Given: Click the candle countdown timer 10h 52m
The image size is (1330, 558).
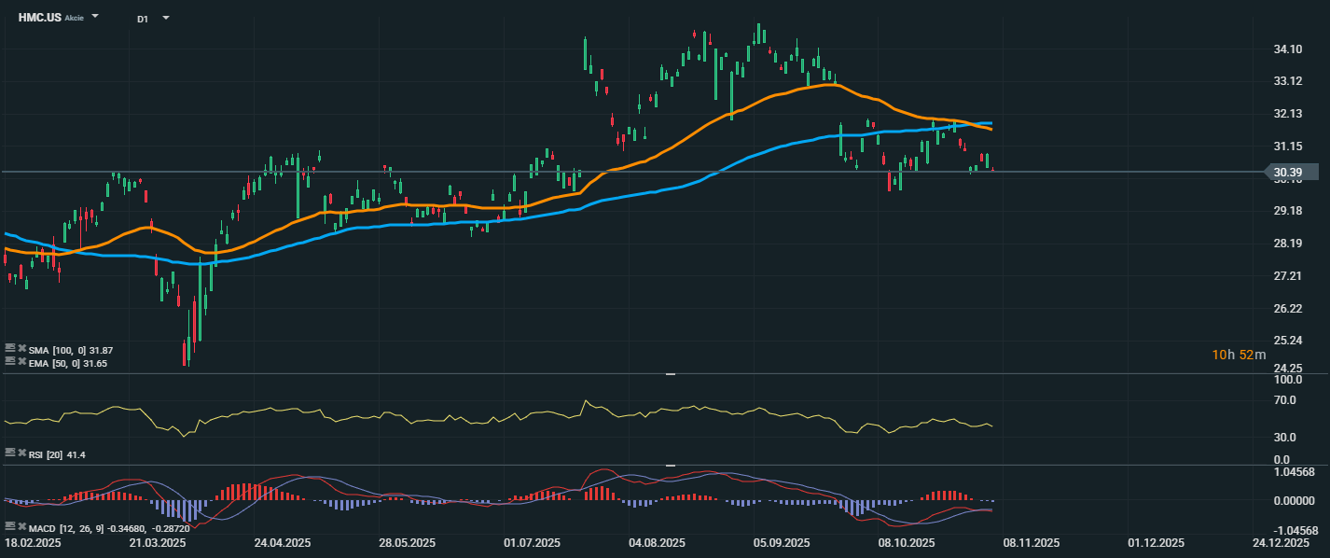Looking at the screenshot, I should click(1239, 355).
